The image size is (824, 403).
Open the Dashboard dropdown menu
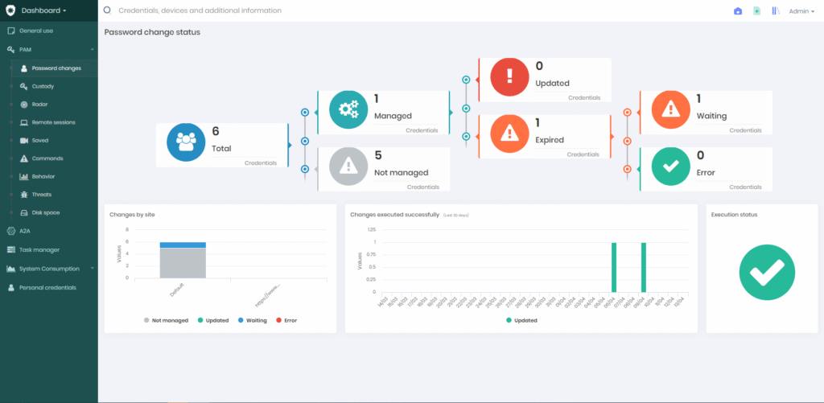click(x=43, y=10)
